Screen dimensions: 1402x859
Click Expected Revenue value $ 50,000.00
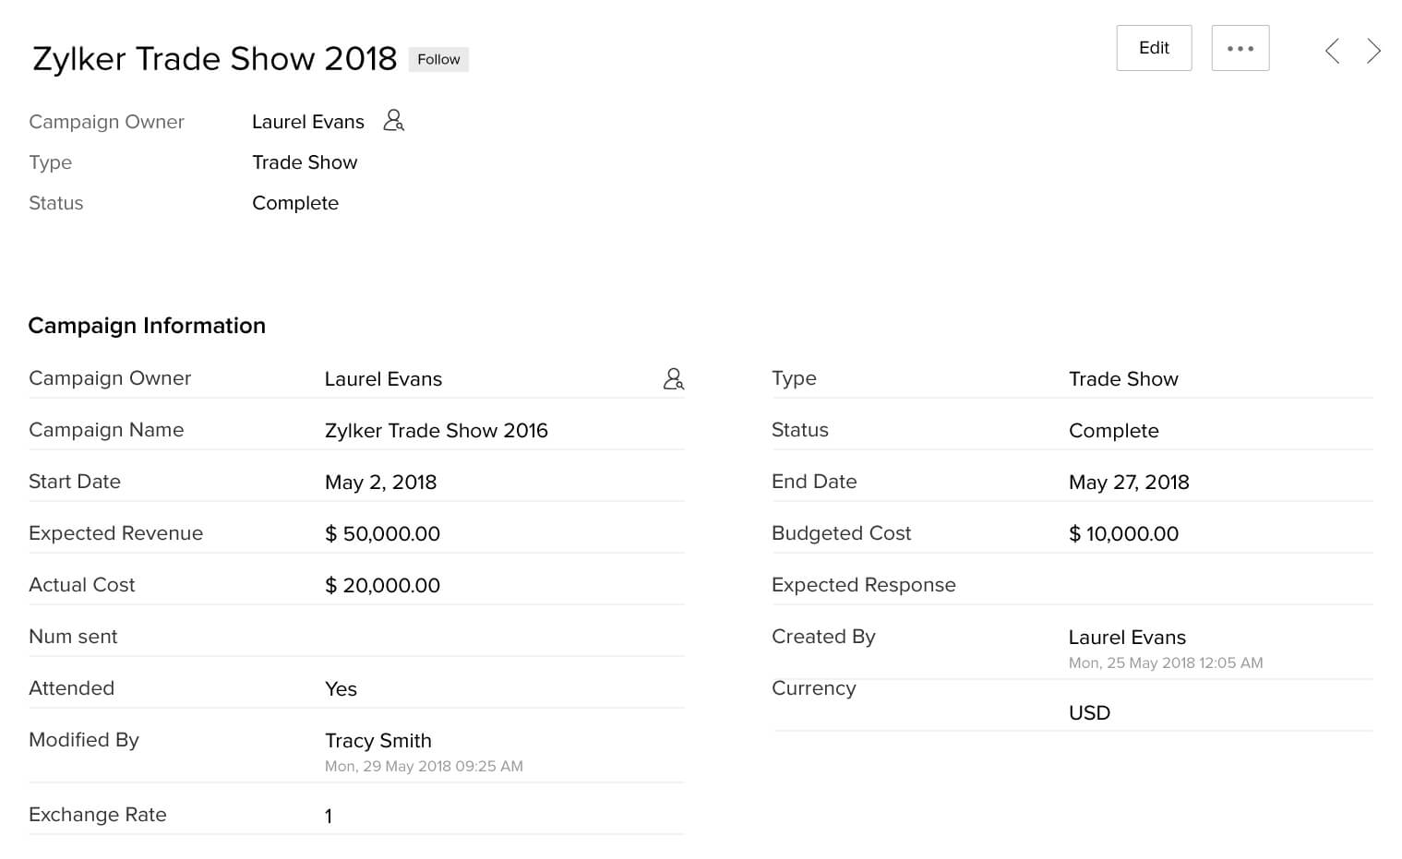[382, 534]
